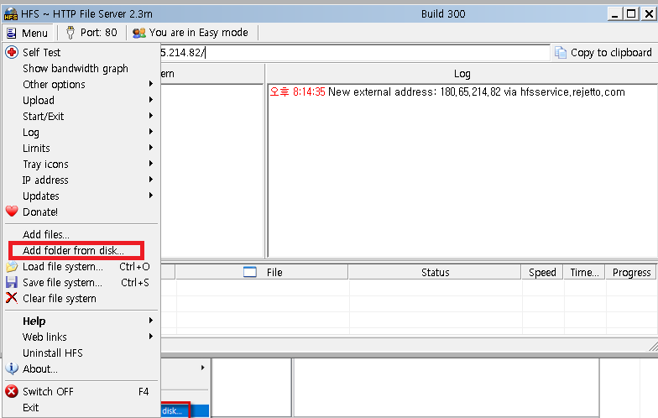Open the Start/Exit submenu

(81, 116)
